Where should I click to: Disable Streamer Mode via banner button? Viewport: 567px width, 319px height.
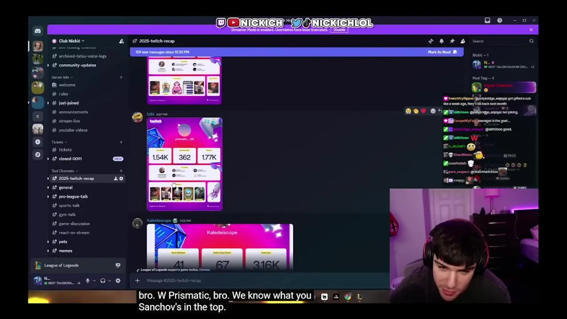339,30
